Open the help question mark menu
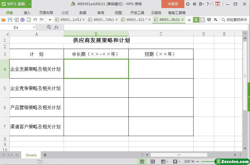 tap(208, 4)
